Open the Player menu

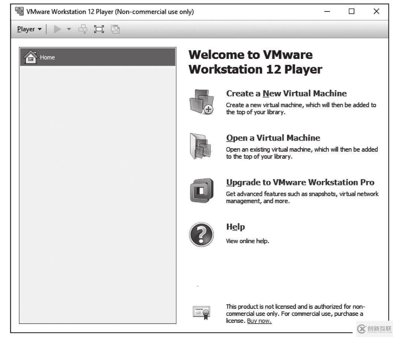pos(29,29)
